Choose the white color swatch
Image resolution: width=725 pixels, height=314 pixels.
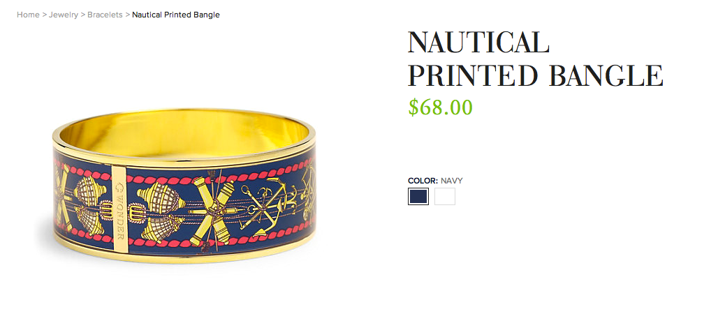(x=445, y=196)
